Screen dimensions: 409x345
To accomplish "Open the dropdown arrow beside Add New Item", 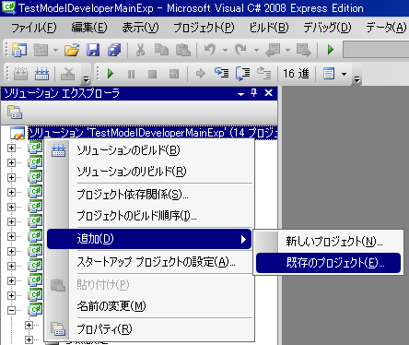I will pos(55,50).
